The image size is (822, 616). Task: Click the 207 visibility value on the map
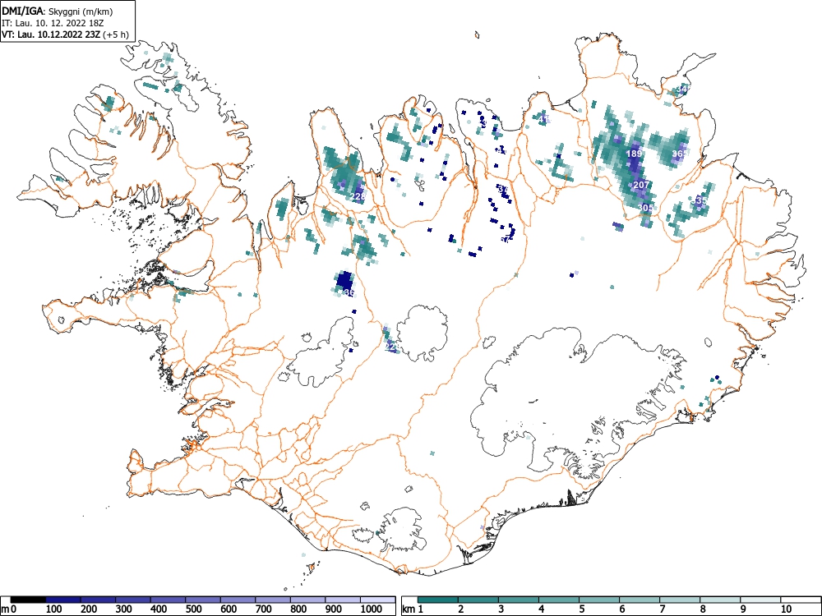pyautogui.click(x=642, y=185)
